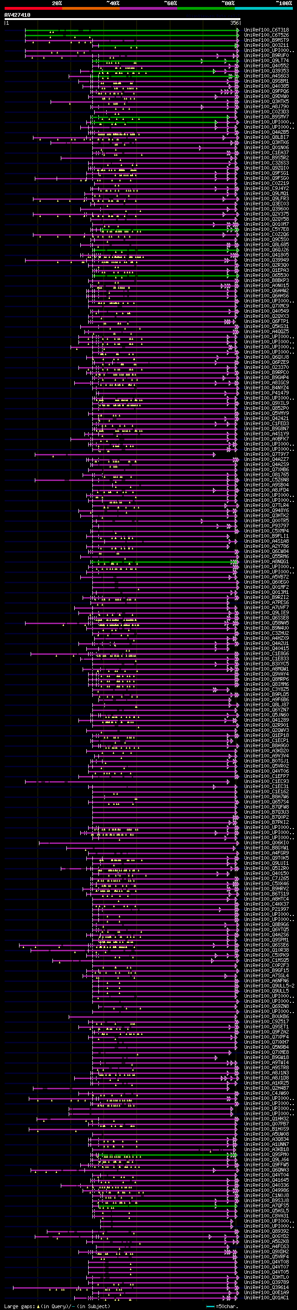Select the UniRef100_Q6SSE8 label
This screenshot has height=1310, width=297.
coord(266,618)
